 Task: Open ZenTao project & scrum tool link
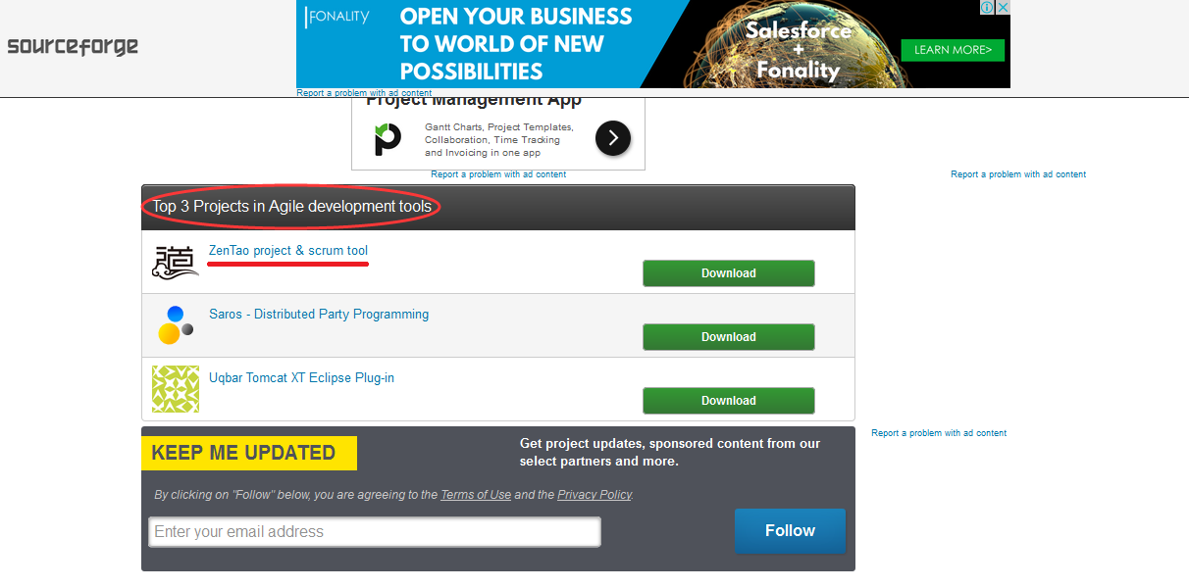(x=288, y=251)
